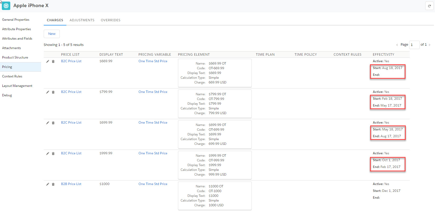Click the code OT-999.99 value
This screenshot has height=211, width=435.
tap(216, 160)
